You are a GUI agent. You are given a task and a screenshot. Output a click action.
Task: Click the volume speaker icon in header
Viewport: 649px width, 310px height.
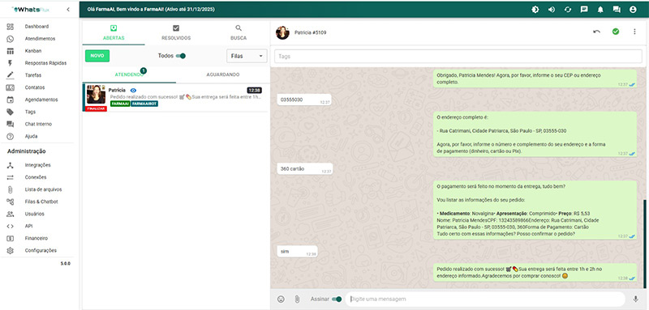pos(552,10)
